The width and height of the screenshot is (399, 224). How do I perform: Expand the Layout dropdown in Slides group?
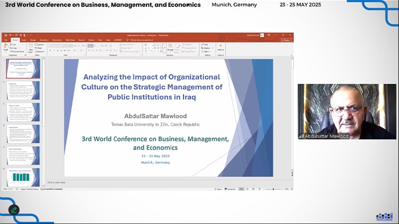40,44
